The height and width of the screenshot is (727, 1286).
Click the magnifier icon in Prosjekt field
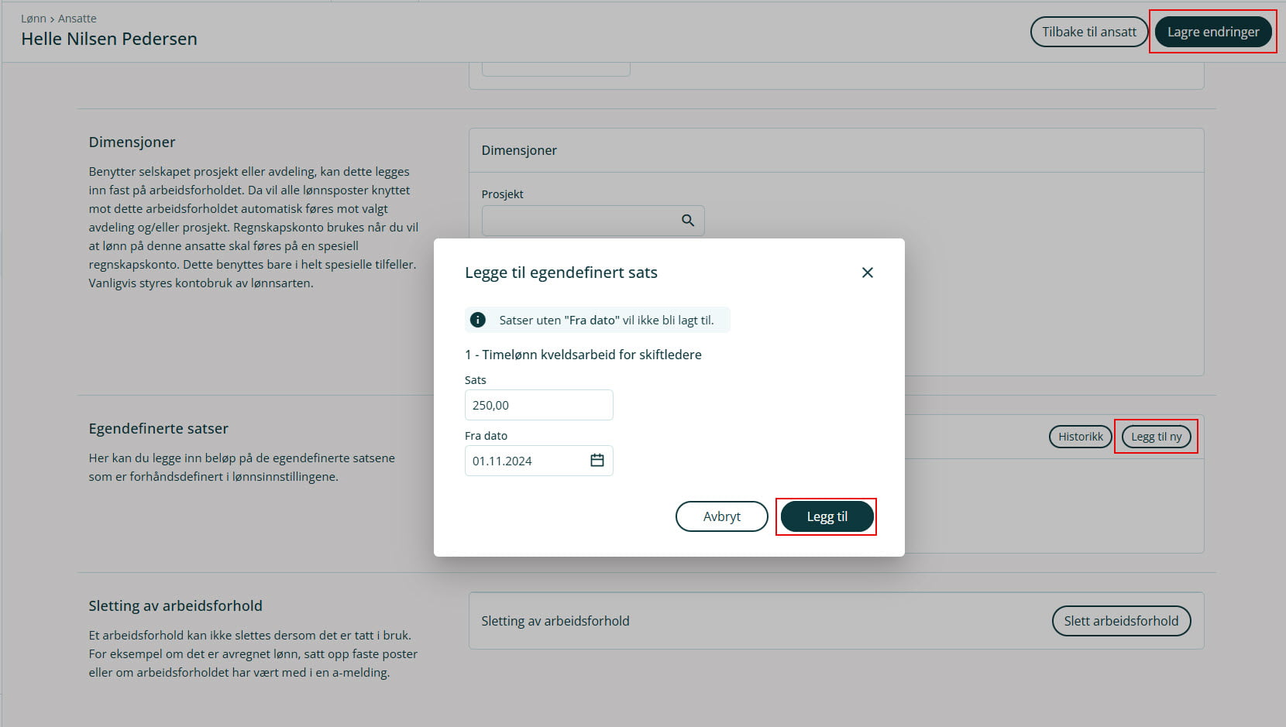pyautogui.click(x=687, y=221)
